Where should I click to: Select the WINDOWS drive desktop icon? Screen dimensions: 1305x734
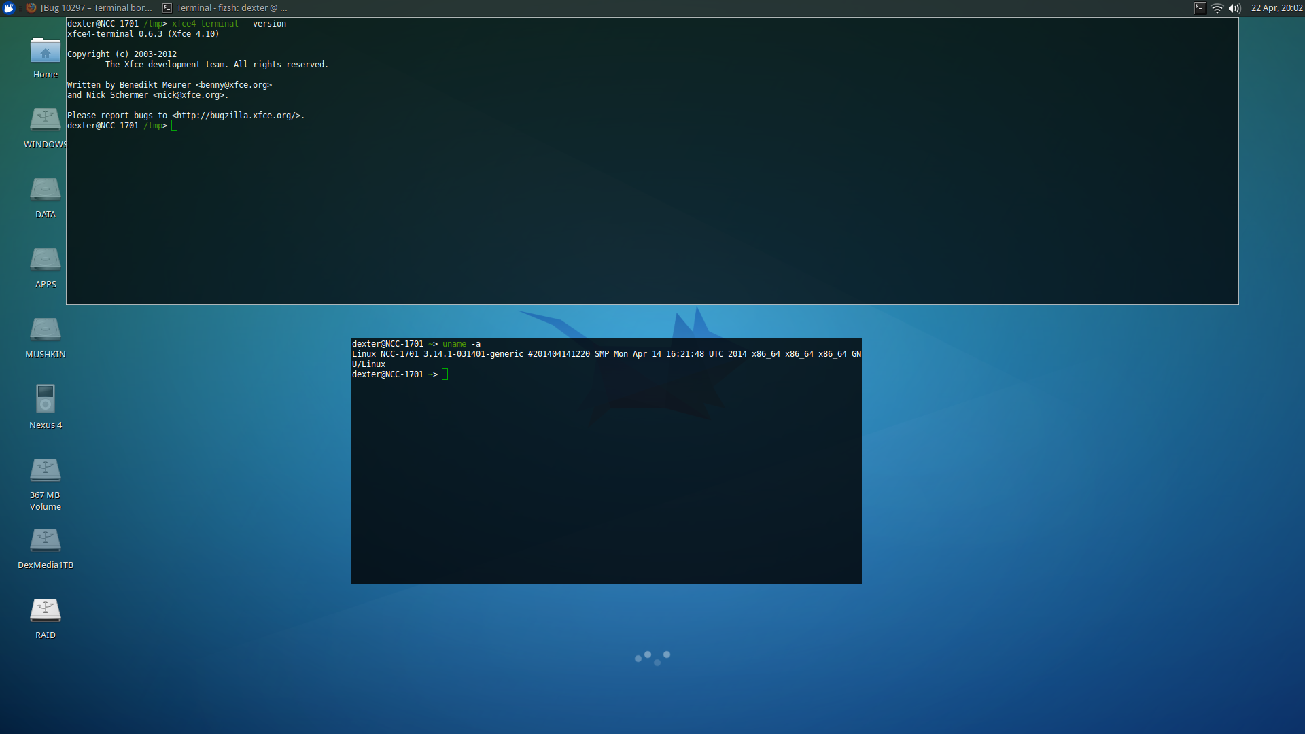click(46, 120)
